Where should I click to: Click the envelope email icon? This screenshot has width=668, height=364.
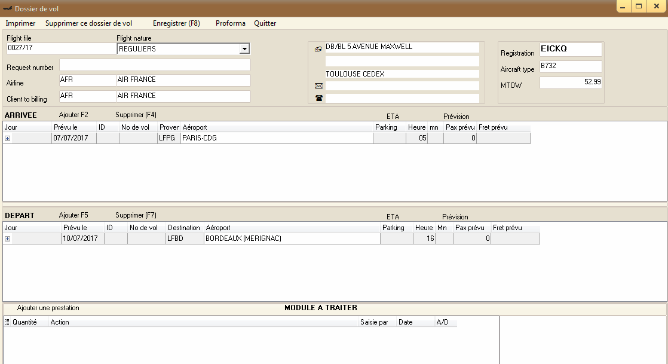318,86
